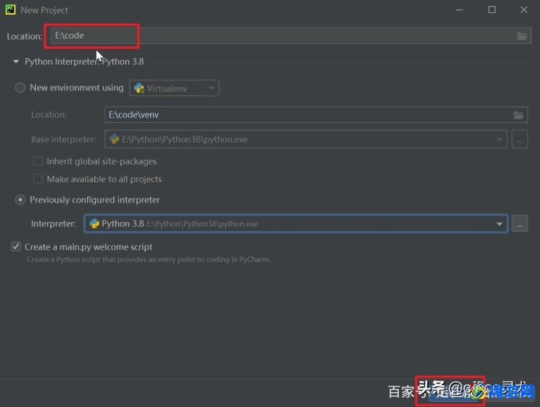The width and height of the screenshot is (540, 407).
Task: Browse folder for project Location field
Action: [x=522, y=36]
